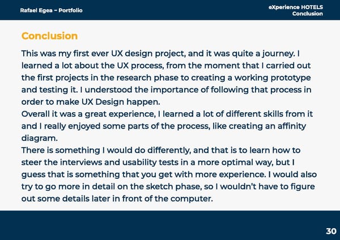Select the orange "Conclusion" heading

click(x=49, y=36)
